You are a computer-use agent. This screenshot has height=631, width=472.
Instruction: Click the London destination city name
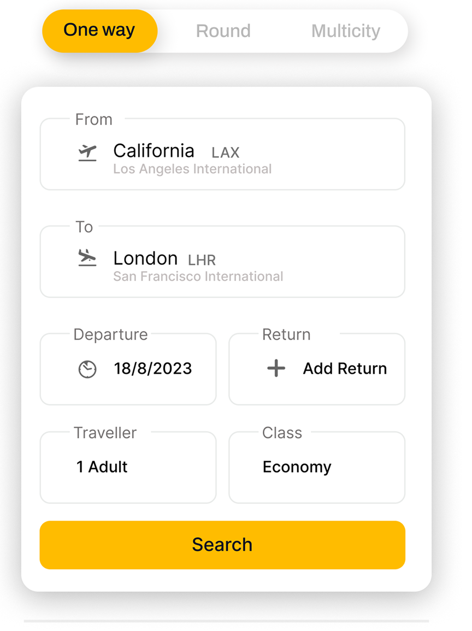[145, 258]
